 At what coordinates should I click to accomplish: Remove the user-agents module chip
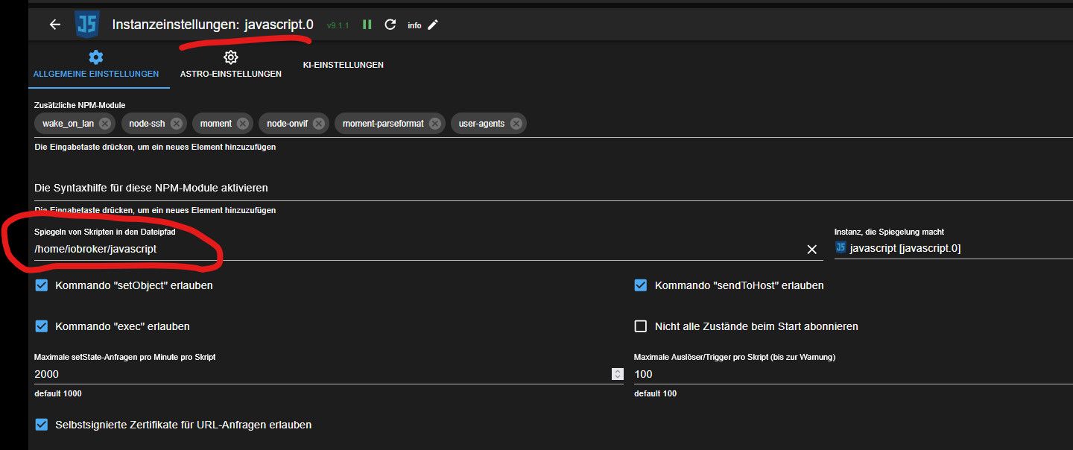[516, 124]
